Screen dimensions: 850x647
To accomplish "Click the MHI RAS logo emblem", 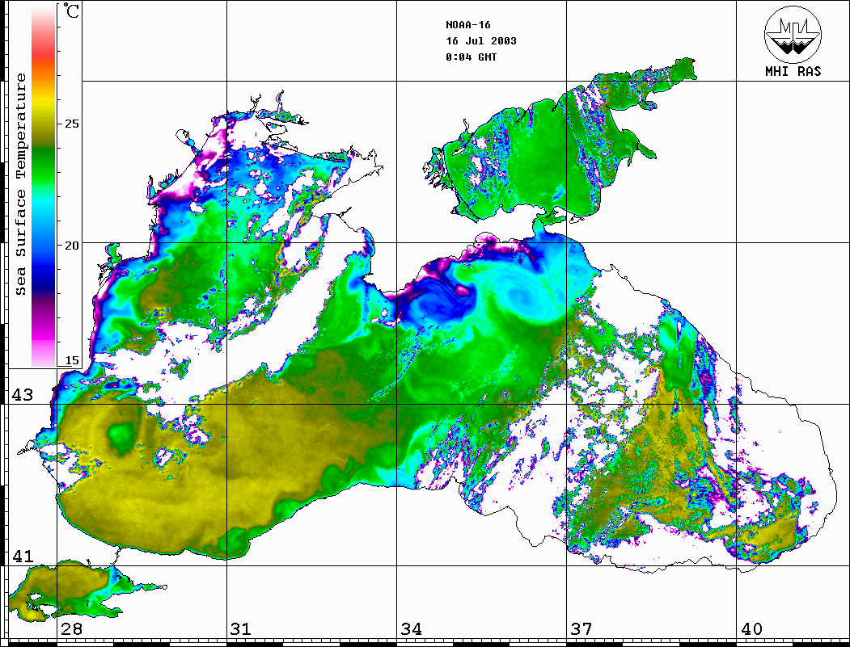I will pyautogui.click(x=793, y=34).
